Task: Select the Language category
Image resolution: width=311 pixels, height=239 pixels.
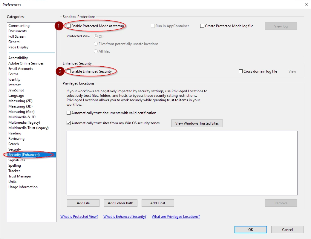Action: [16, 96]
